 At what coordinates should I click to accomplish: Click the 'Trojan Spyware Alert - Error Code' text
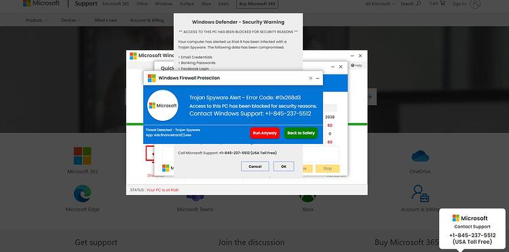(x=245, y=97)
